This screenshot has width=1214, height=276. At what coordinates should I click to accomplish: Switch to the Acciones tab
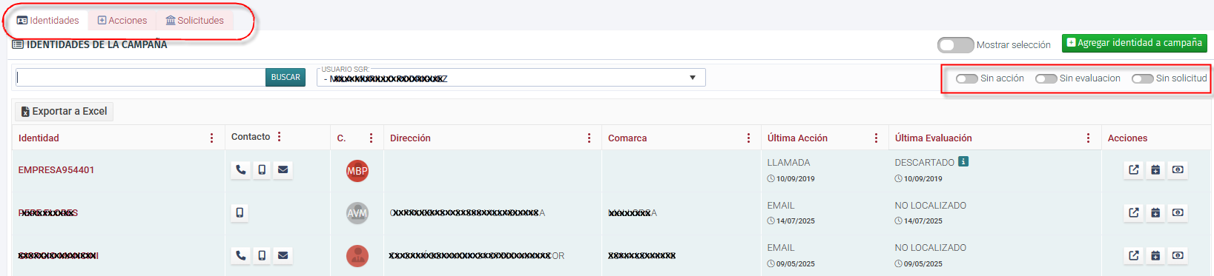[122, 21]
